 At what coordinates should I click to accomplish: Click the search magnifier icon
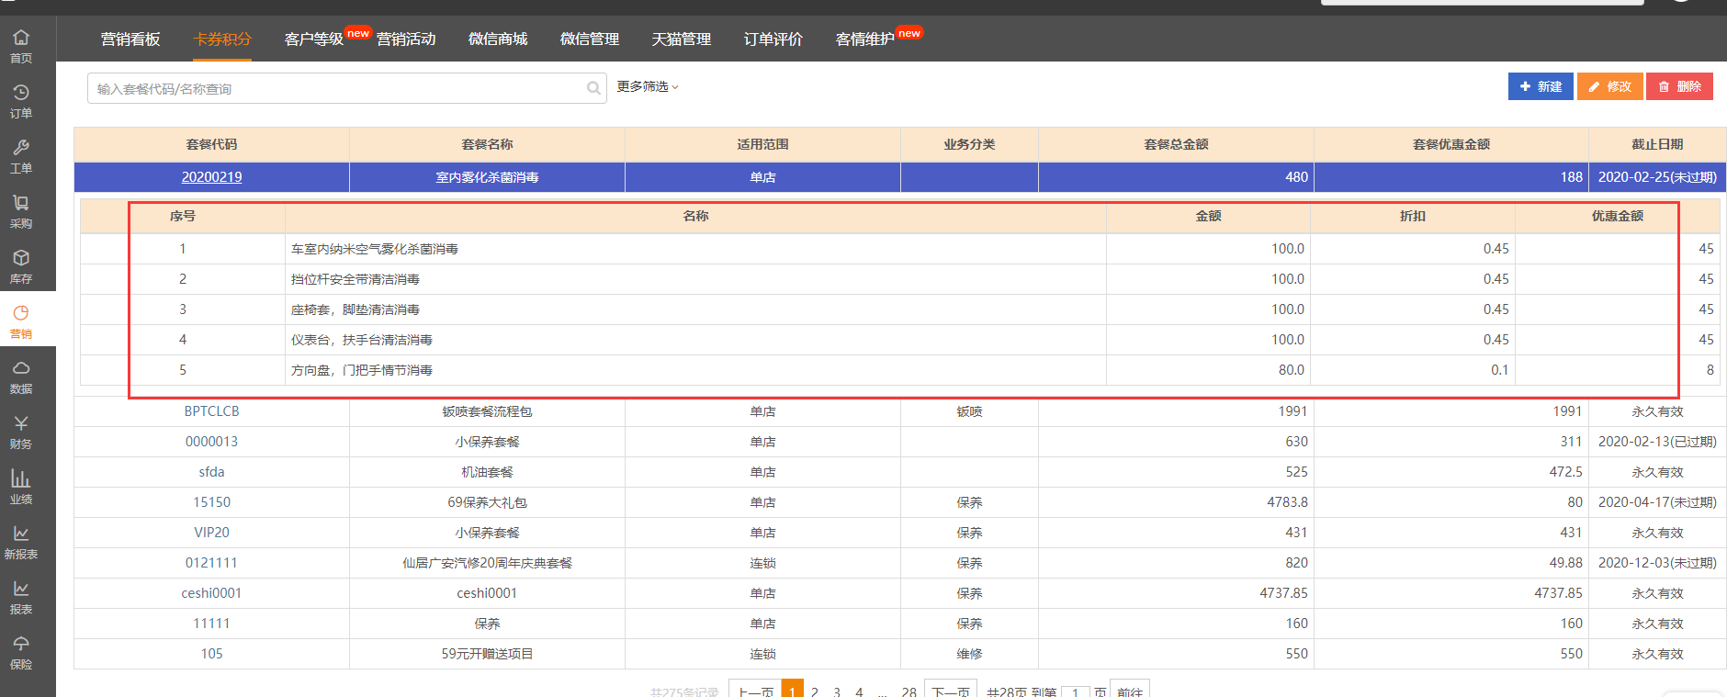[593, 88]
